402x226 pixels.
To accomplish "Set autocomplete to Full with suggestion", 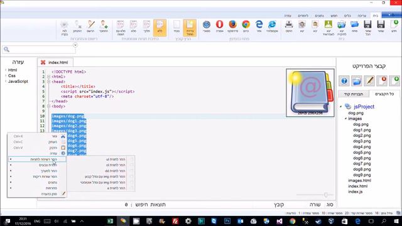I will [x=120, y=28].
